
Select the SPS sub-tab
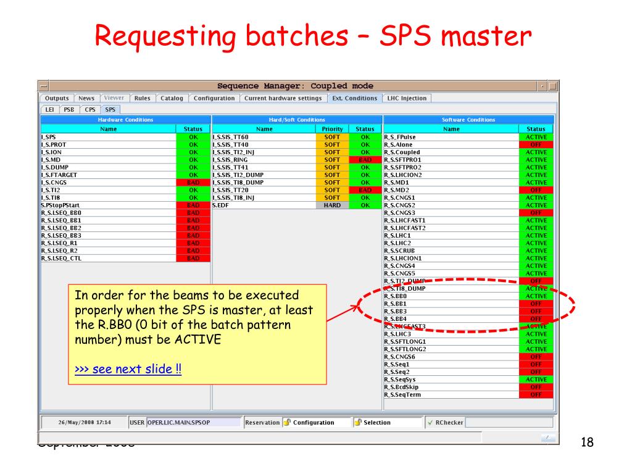(x=110, y=109)
